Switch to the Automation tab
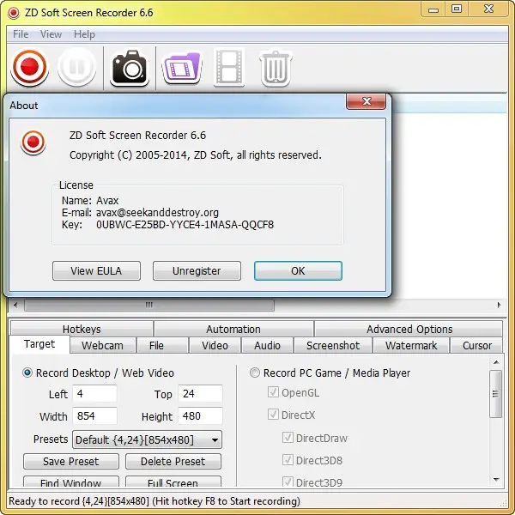The width and height of the screenshot is (515, 515). tap(233, 329)
